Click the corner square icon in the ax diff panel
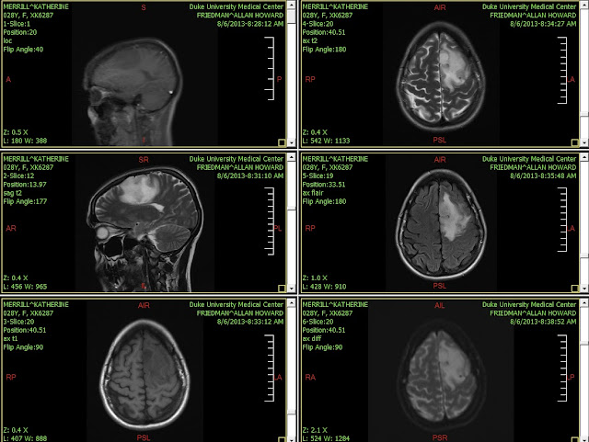Viewport: 589px width, 442px height. pos(574,439)
